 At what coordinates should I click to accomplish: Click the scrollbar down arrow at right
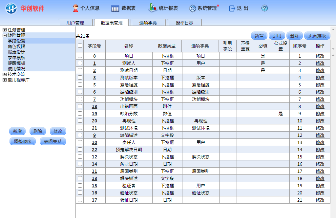coord(333,49)
